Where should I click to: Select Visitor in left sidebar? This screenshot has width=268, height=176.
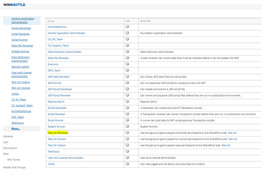tap(15, 94)
